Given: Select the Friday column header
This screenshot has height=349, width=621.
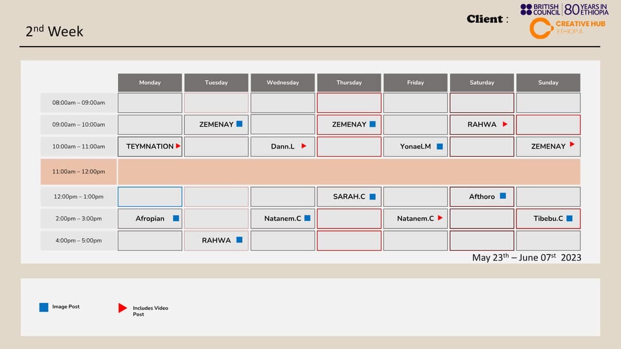Looking at the screenshot, I should point(416,83).
